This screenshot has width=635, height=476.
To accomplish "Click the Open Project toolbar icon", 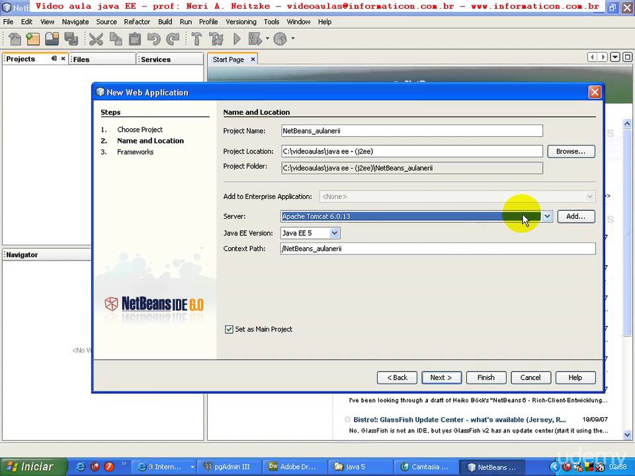I will [52, 39].
